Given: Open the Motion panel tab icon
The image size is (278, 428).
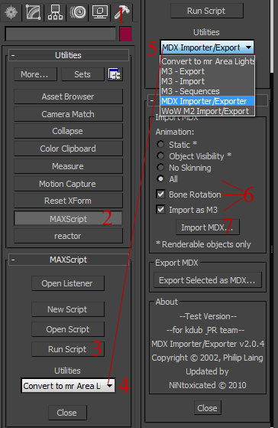Looking at the screenshot, I should 78,12.
